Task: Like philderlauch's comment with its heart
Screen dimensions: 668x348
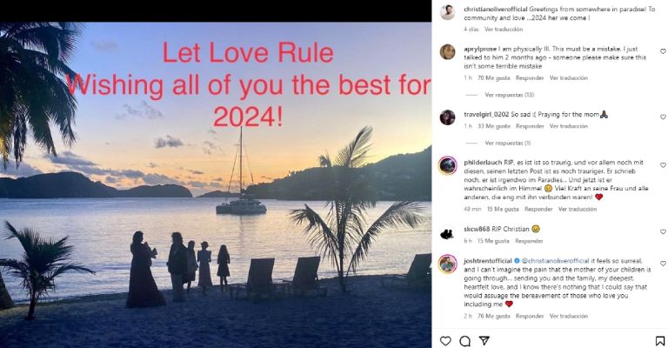Action: [663, 164]
